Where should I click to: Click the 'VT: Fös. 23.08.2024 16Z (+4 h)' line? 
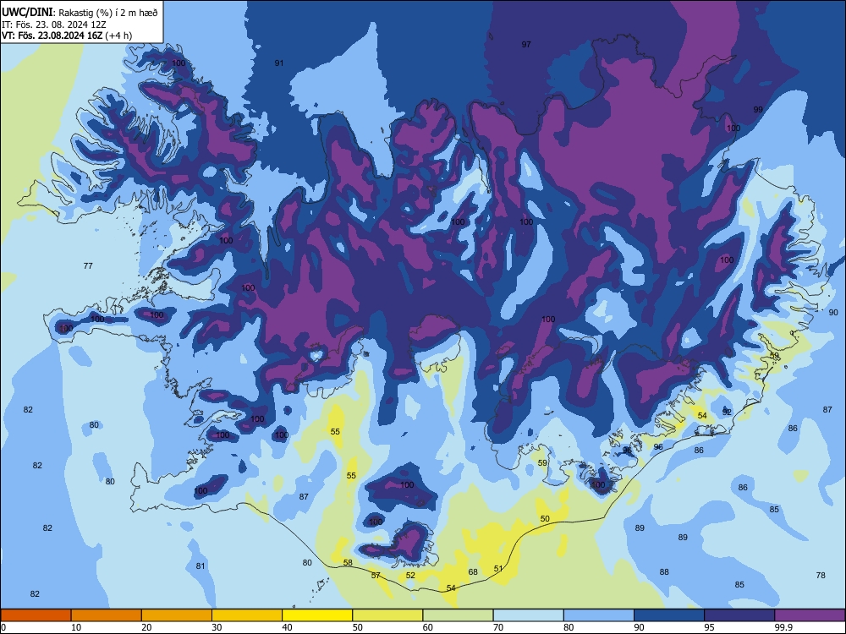[x=67, y=36]
